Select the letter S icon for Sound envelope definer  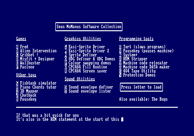(66, 87)
